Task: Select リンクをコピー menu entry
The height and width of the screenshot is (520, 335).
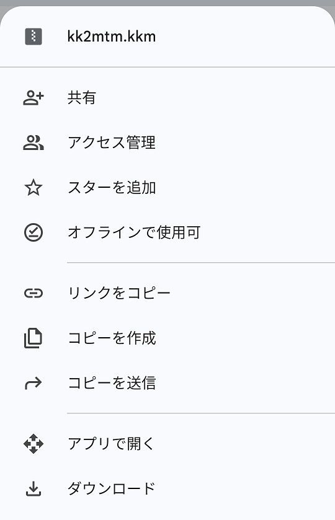Action: pyautogui.click(x=167, y=293)
